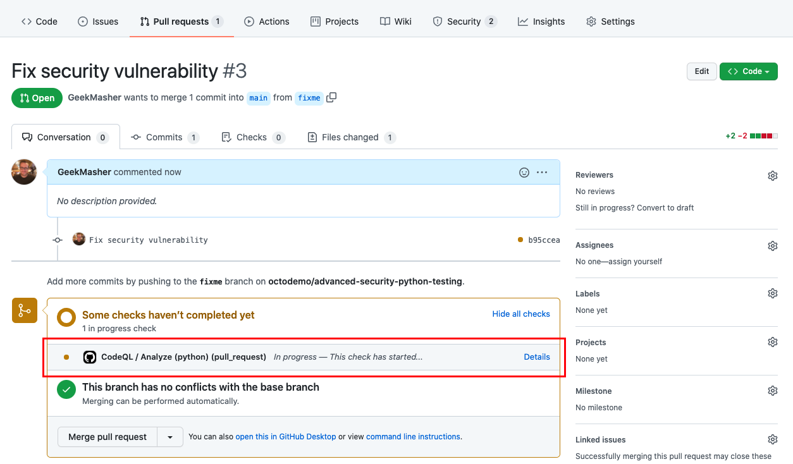Open Linked issues settings gear
Viewport: 793px width, 464px height.
tap(773, 439)
